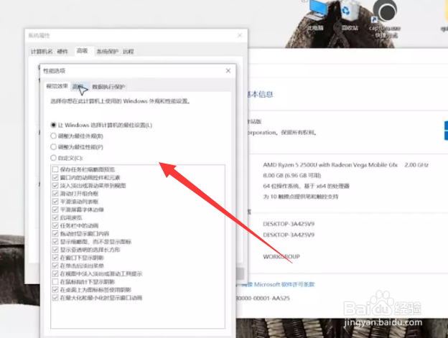
Task: Enable 在鼠标指针下显示阴影 checkbox
Action: tap(55, 282)
